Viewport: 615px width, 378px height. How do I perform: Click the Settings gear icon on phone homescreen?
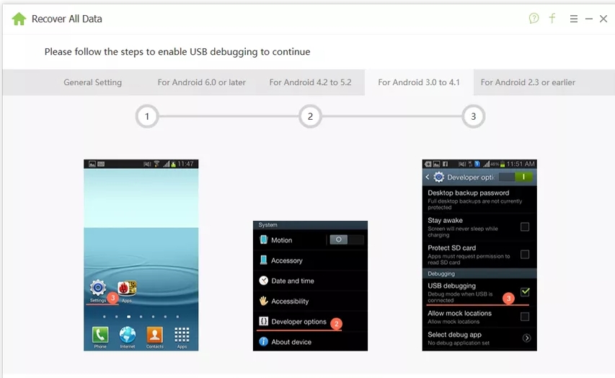coord(97,288)
